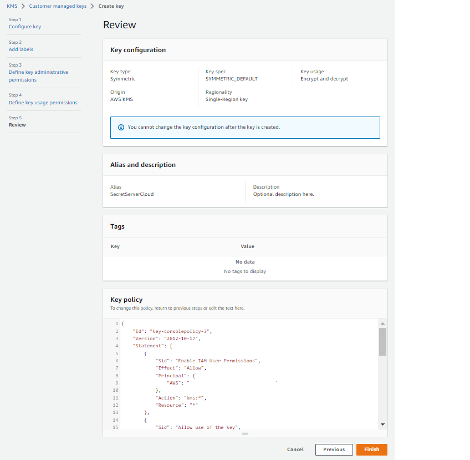
Task: Click the info icon in the configuration notice
Action: click(x=121, y=127)
